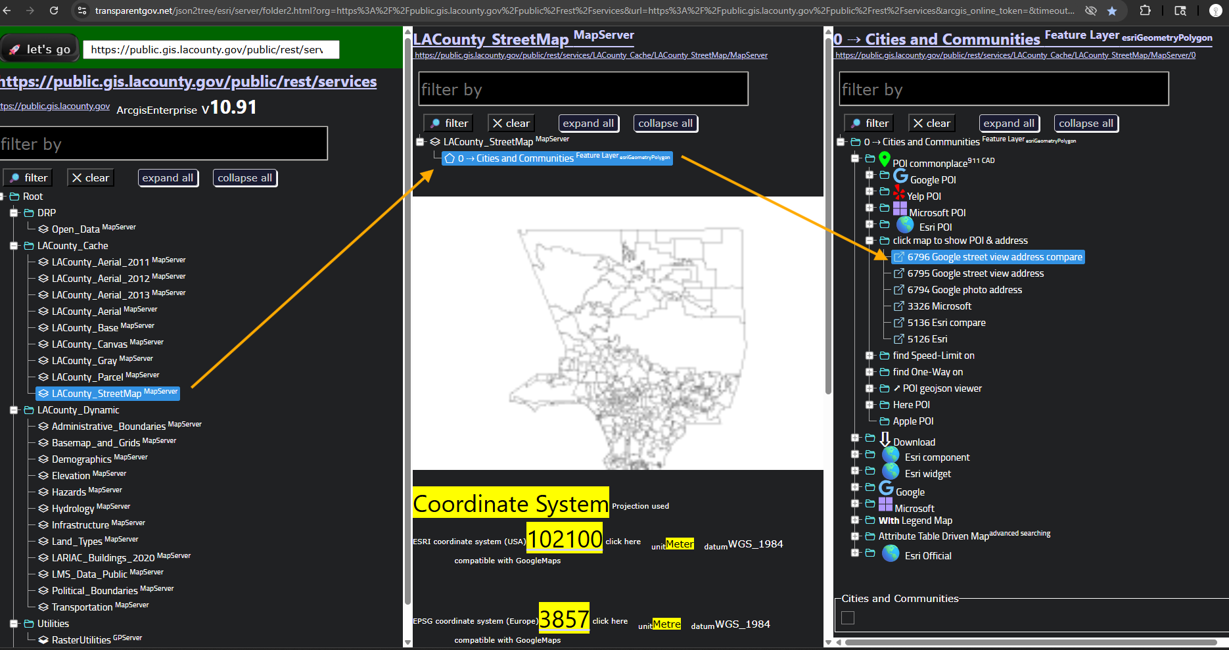Click the Esri component globe icon

click(891, 455)
